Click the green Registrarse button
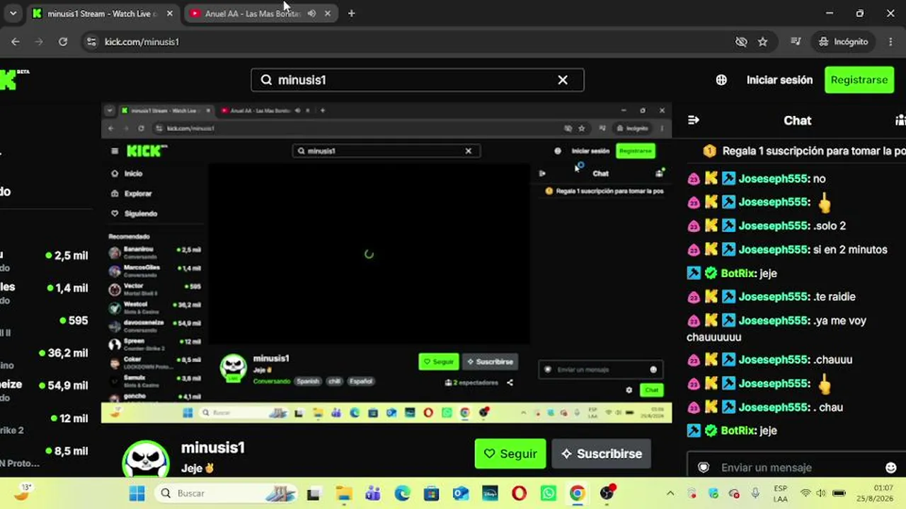 [x=859, y=80]
